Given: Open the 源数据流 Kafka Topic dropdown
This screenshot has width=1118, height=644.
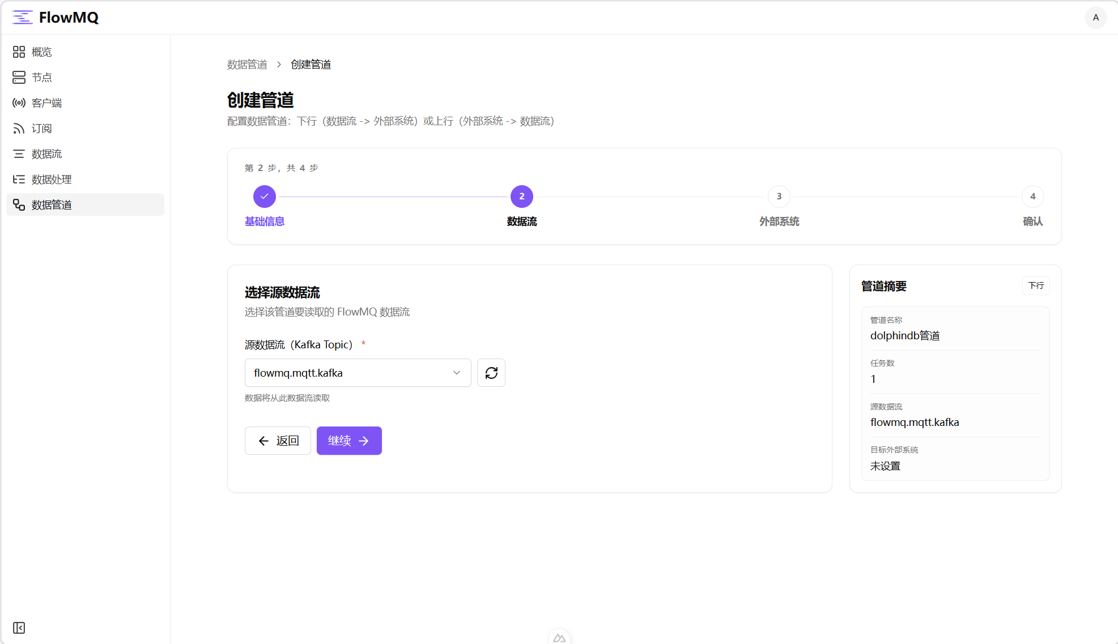Looking at the screenshot, I should coord(357,373).
